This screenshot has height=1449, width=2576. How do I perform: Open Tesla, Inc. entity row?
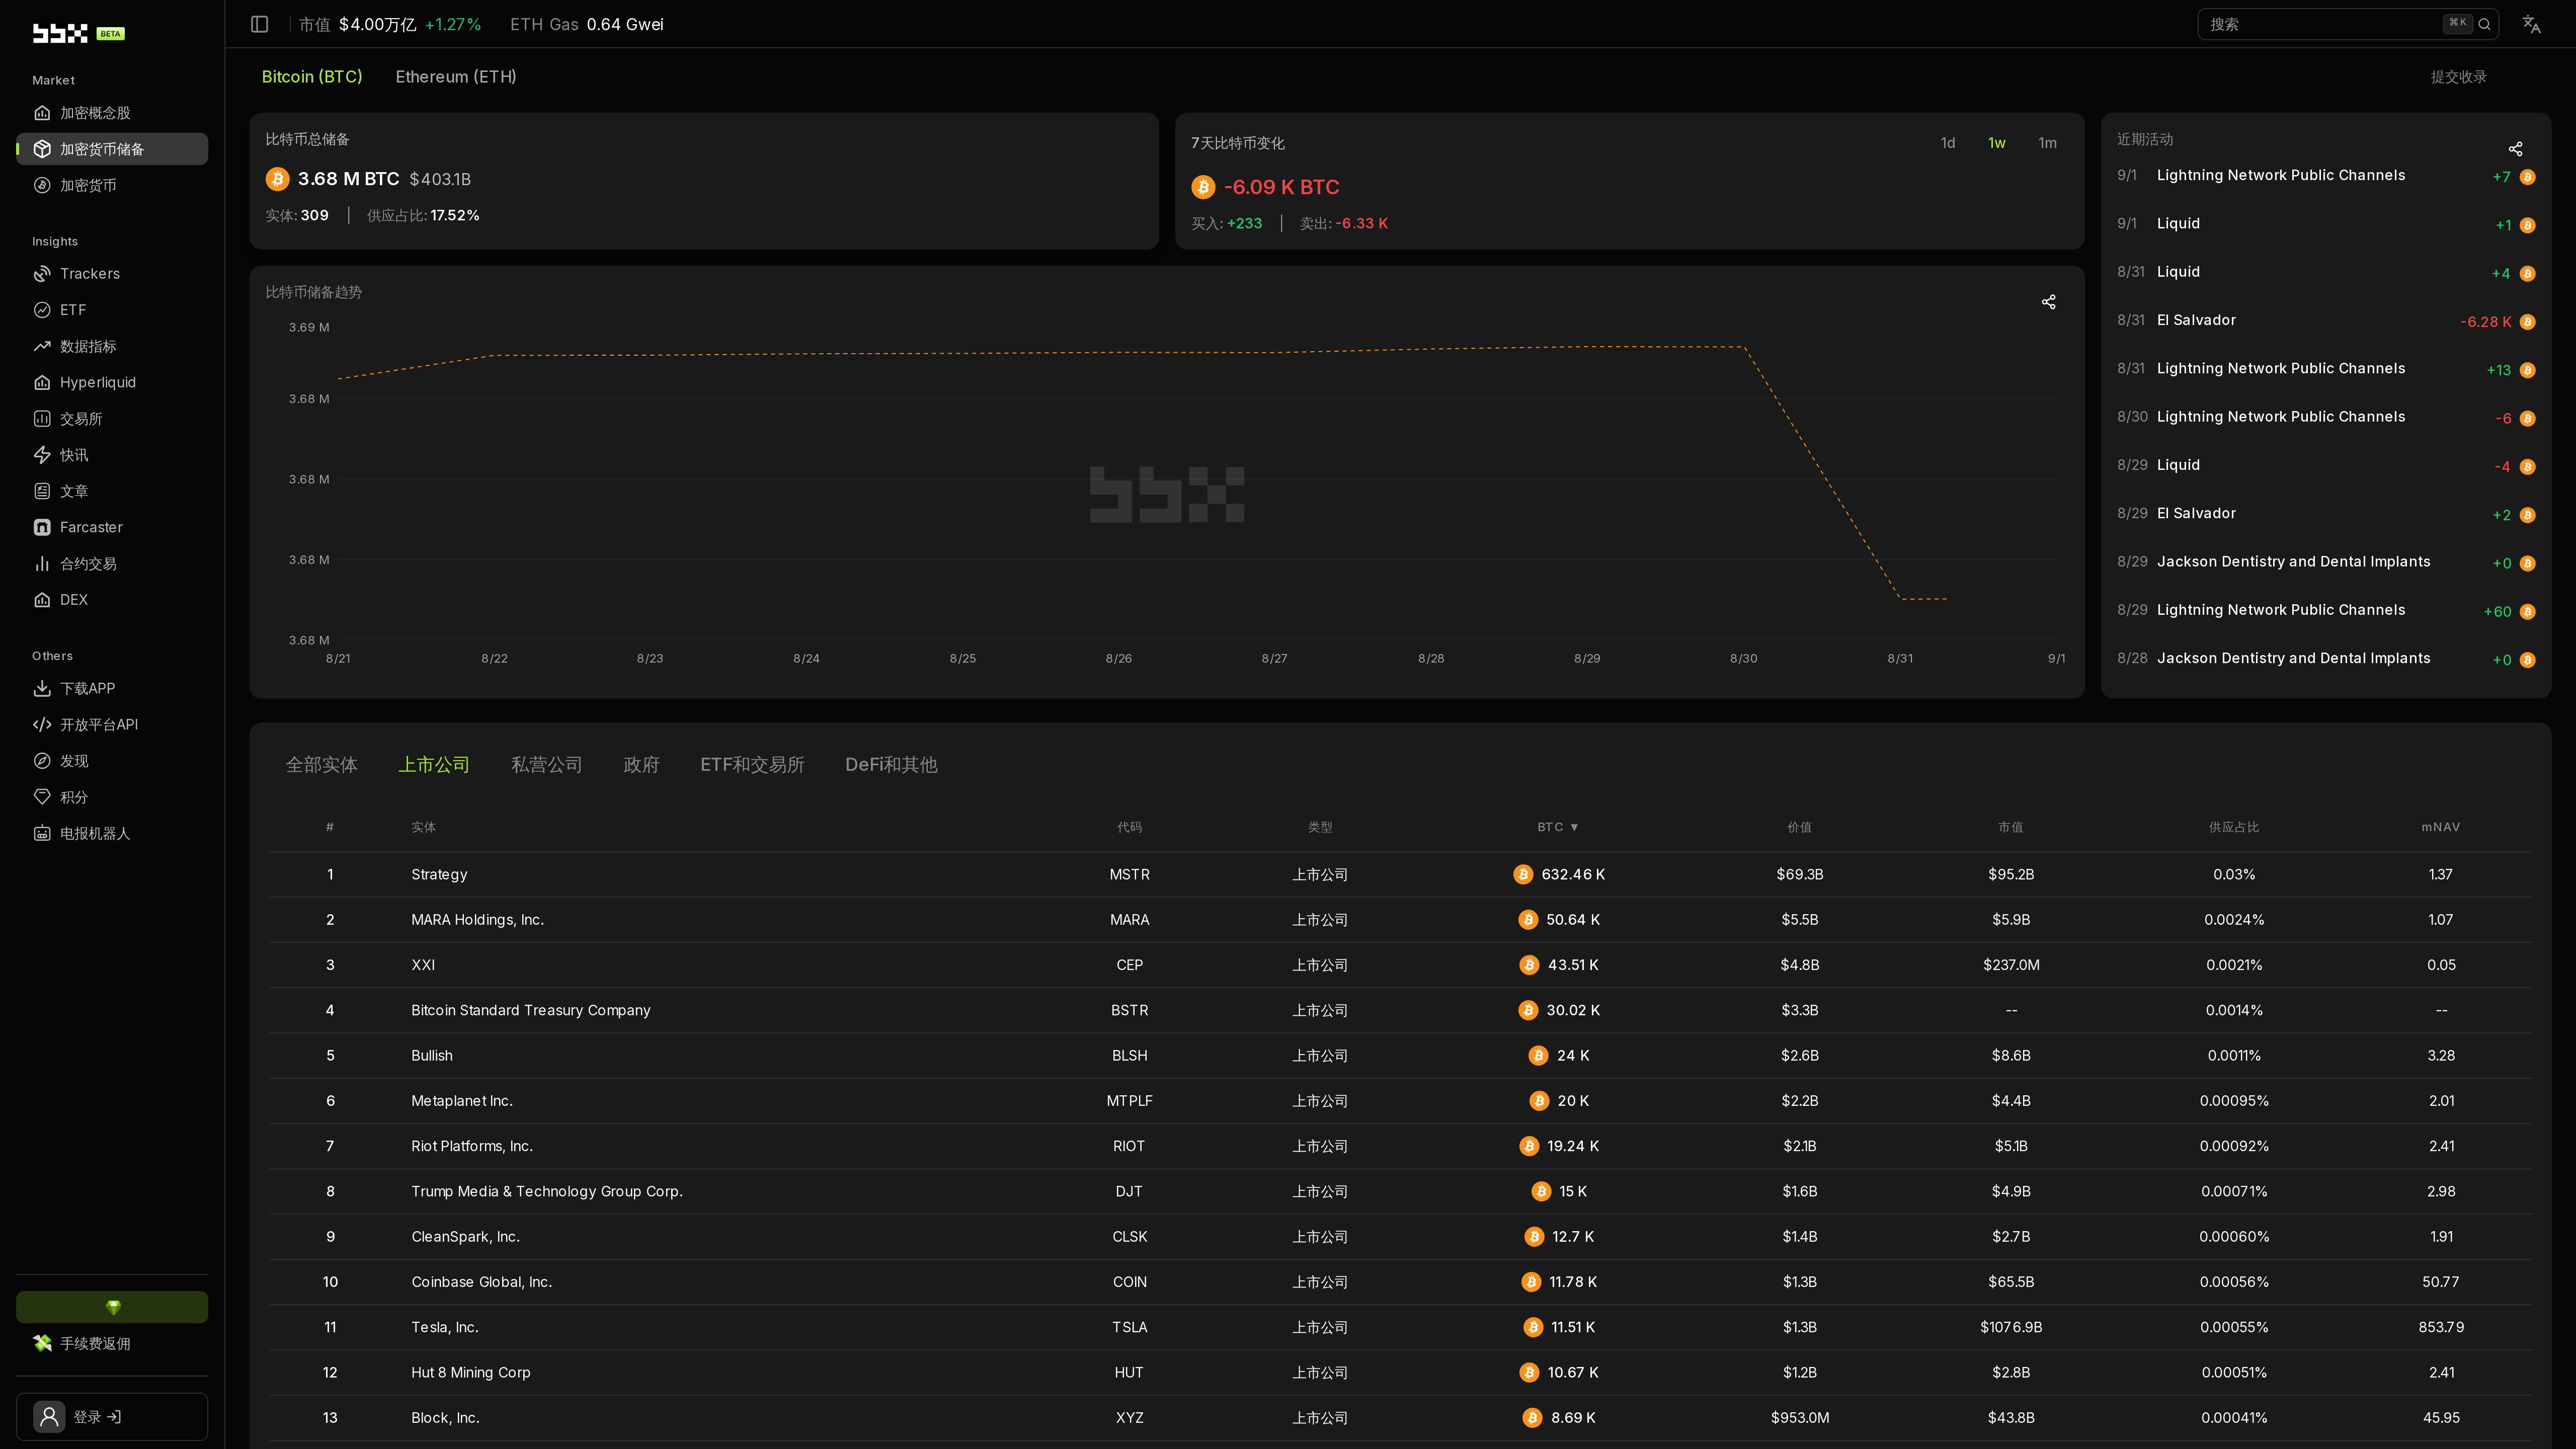tap(1400, 1328)
